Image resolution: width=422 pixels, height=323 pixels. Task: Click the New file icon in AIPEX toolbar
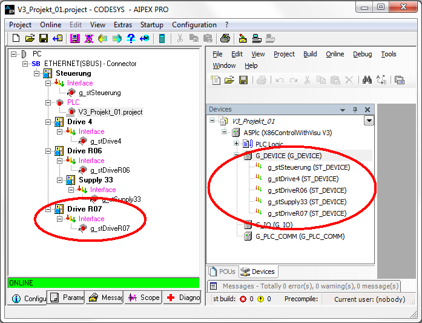[16, 38]
